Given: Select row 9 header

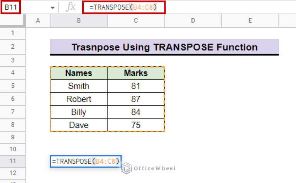Looking at the screenshot, I should coord(13,137).
